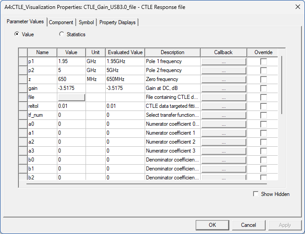Confirm with the OK button
Image resolution: width=305 pixels, height=234 pixels.
pos(212,225)
